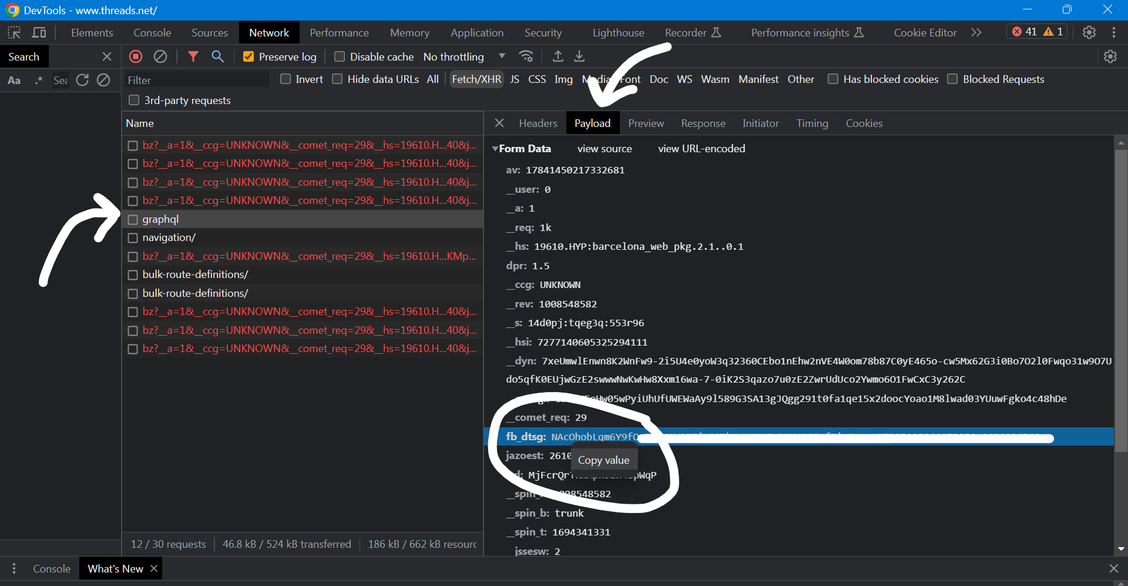Click Copy value context menu item
Screen dimensions: 1128x586
tap(604, 460)
